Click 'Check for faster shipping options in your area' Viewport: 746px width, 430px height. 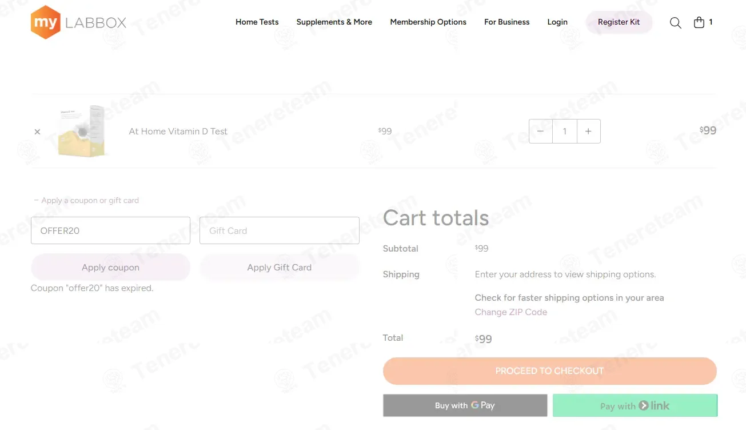click(x=569, y=298)
